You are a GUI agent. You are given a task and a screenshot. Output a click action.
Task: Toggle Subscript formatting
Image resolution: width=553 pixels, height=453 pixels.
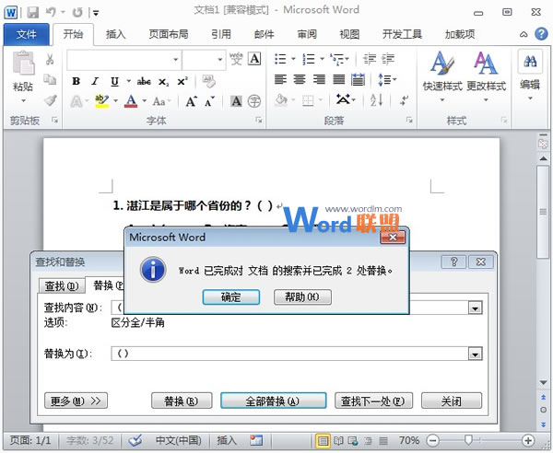click(x=163, y=82)
